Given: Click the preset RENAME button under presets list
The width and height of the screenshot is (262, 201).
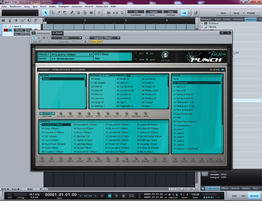Looking at the screenshot, I should (x=145, y=159).
